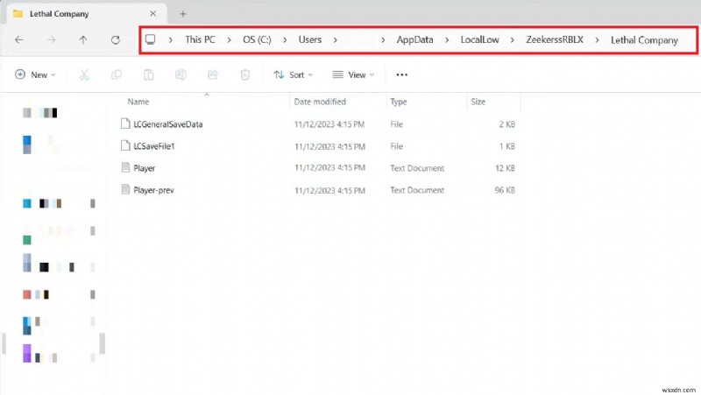Select the Player file name
701x395 pixels.
click(145, 168)
